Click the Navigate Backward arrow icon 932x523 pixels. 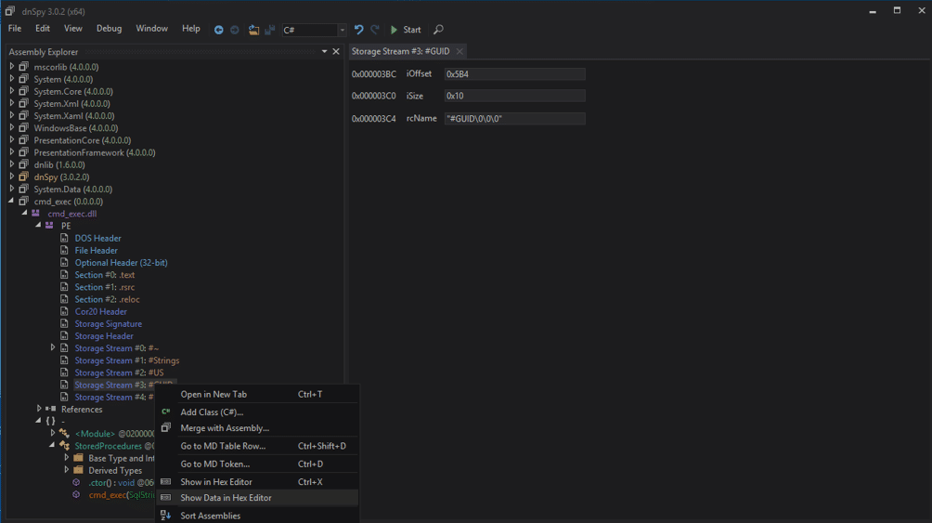pos(219,30)
